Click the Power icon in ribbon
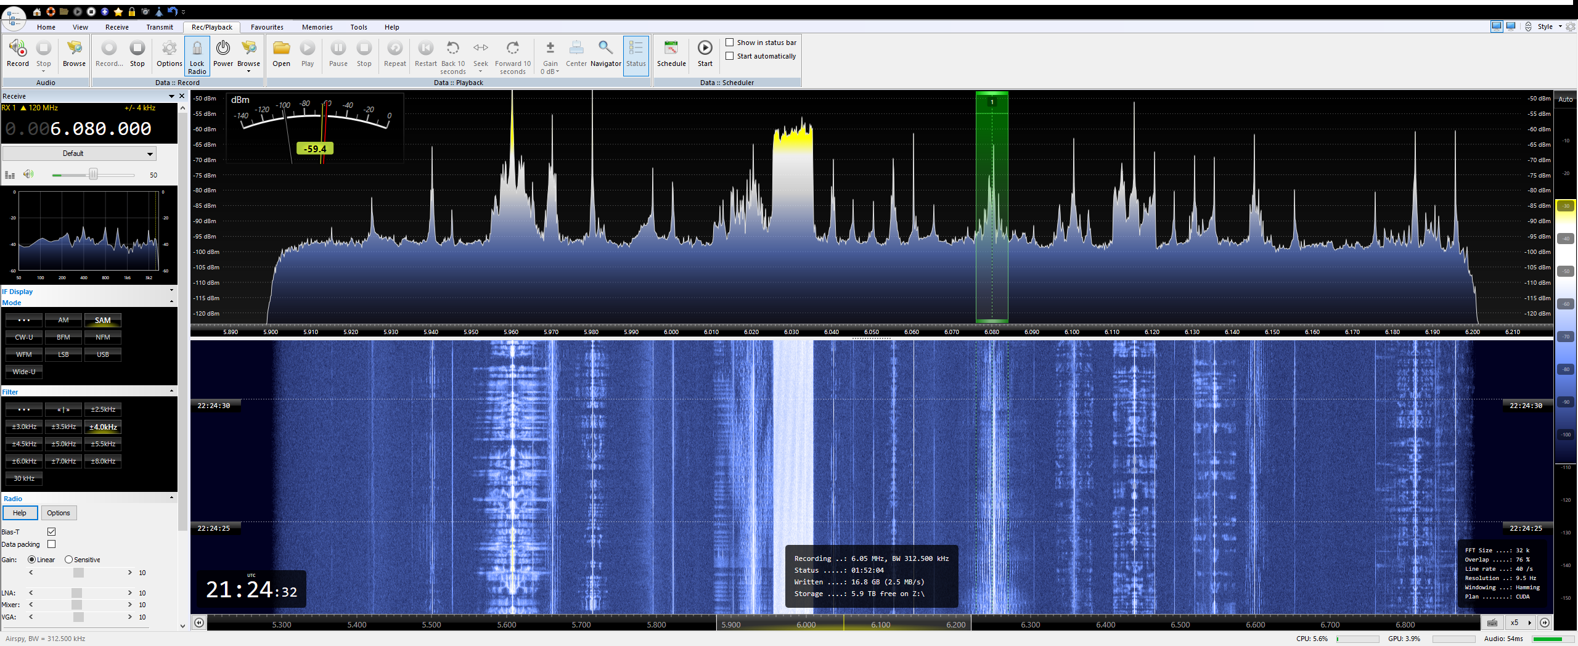The height and width of the screenshot is (646, 1578). 223,48
